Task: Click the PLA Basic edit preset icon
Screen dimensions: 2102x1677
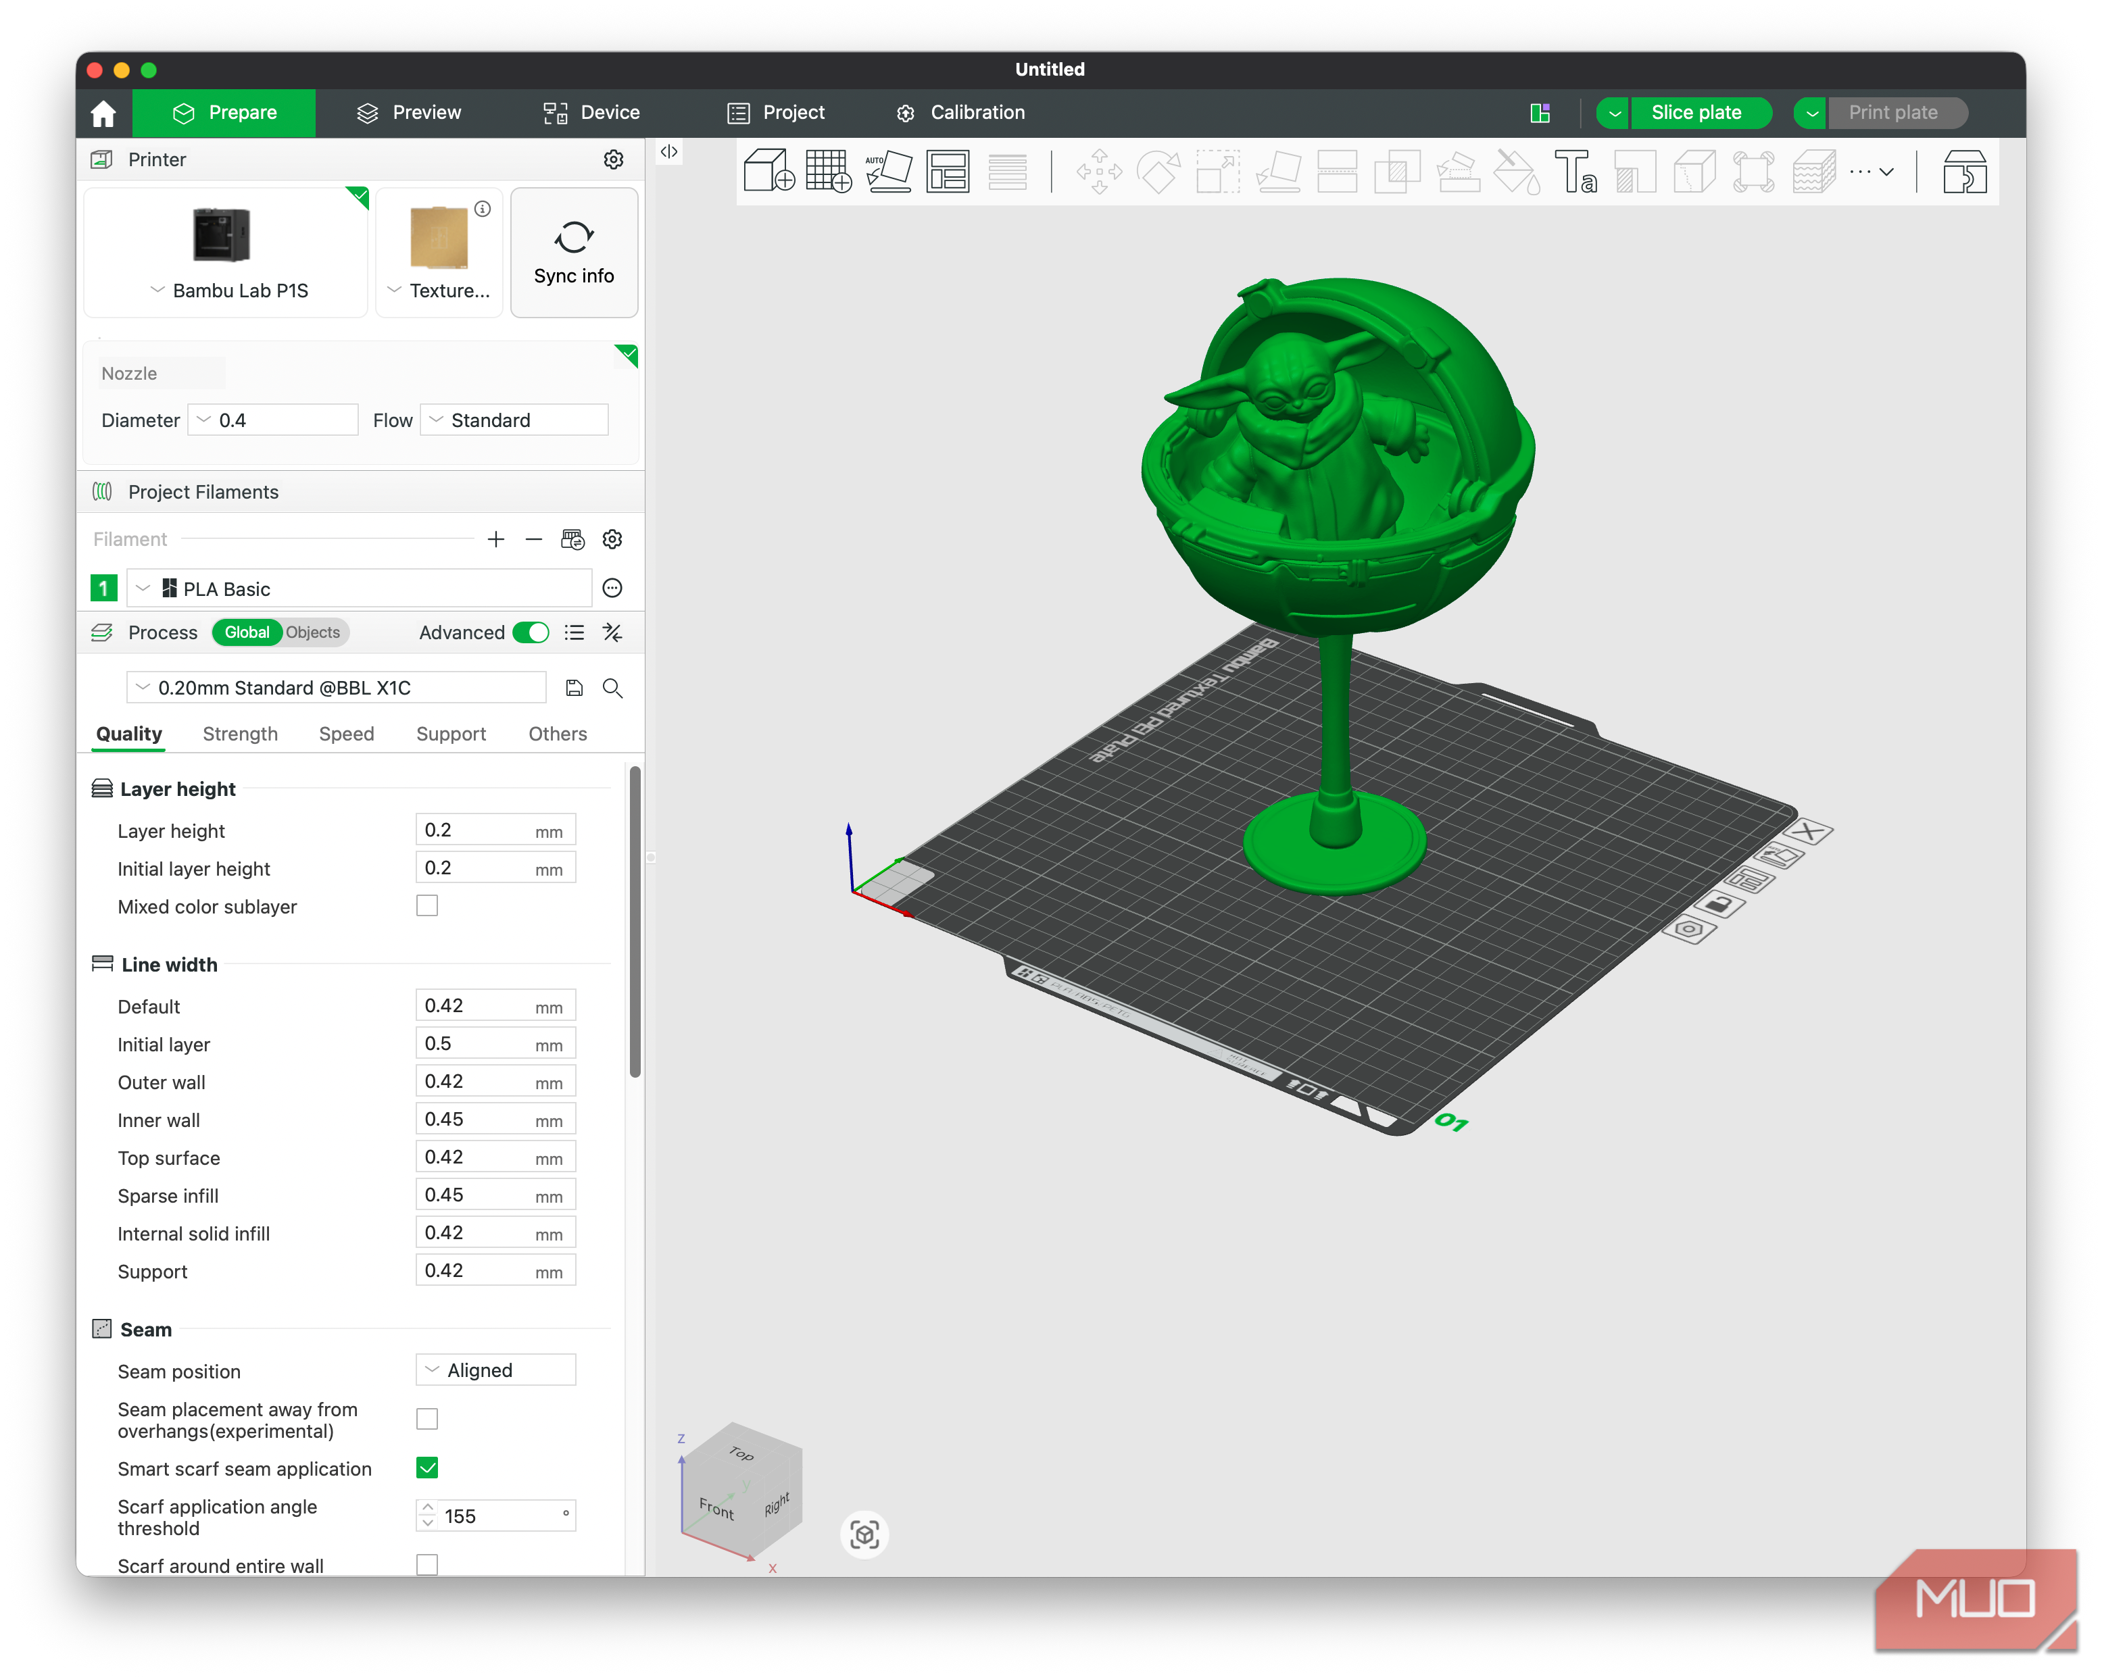Action: click(612, 588)
